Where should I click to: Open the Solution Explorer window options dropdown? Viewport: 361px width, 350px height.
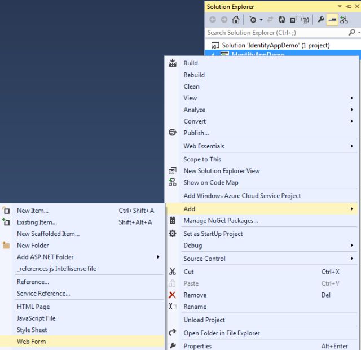coord(340,6)
